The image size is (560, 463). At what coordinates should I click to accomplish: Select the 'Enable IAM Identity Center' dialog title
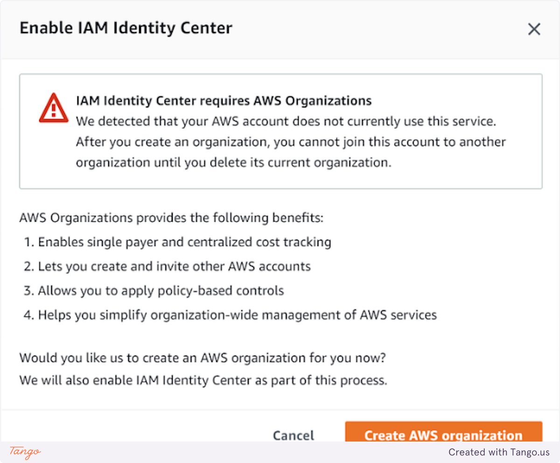pos(126,28)
